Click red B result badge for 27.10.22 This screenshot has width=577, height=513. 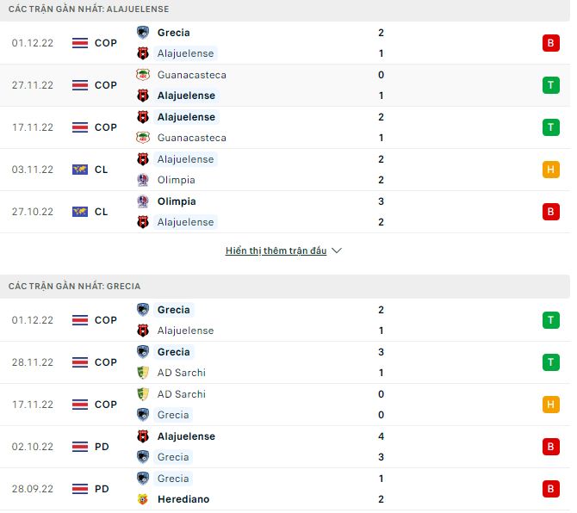pos(550,212)
